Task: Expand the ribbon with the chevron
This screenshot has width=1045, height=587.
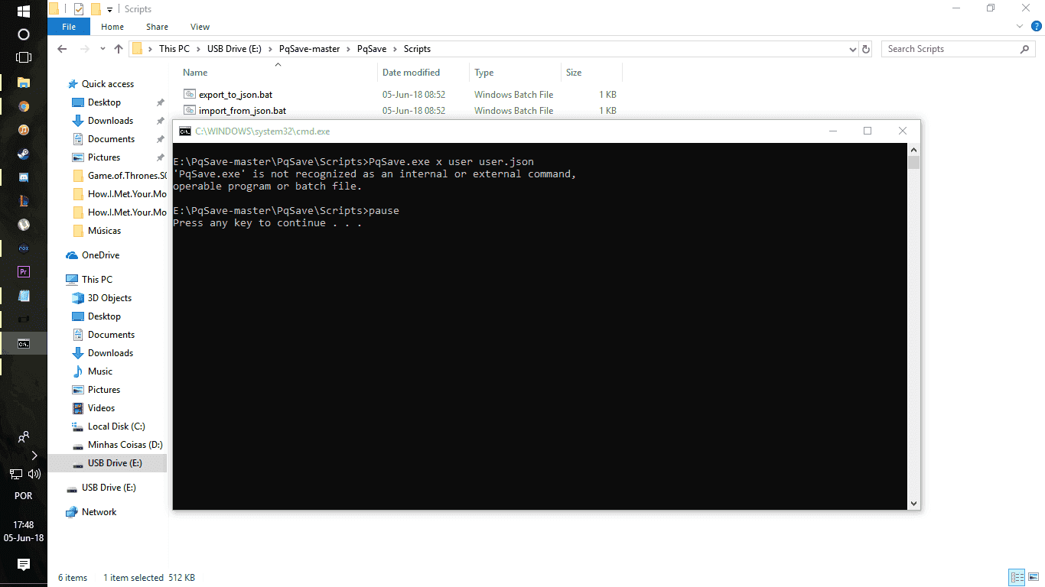Action: [1019, 27]
